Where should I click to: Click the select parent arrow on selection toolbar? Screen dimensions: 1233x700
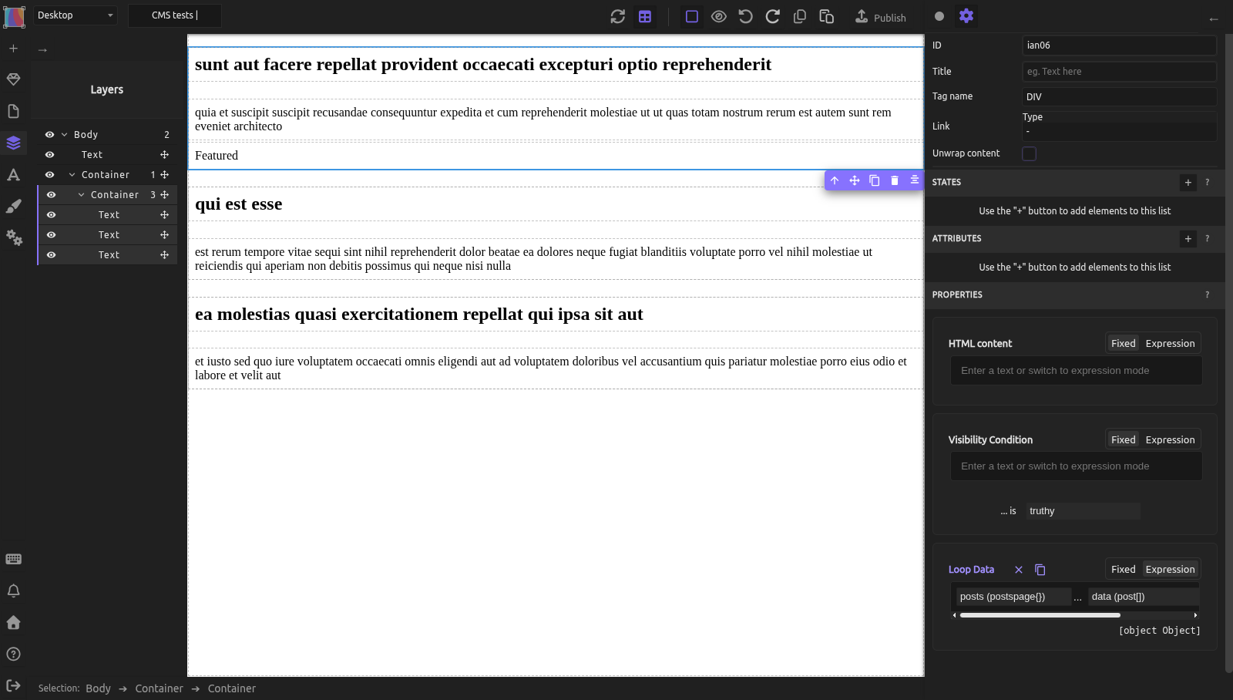(x=835, y=180)
